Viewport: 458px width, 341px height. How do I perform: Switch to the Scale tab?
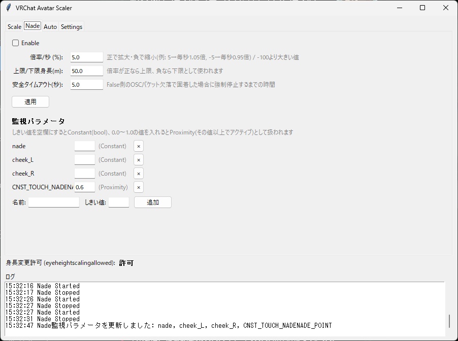click(x=14, y=26)
